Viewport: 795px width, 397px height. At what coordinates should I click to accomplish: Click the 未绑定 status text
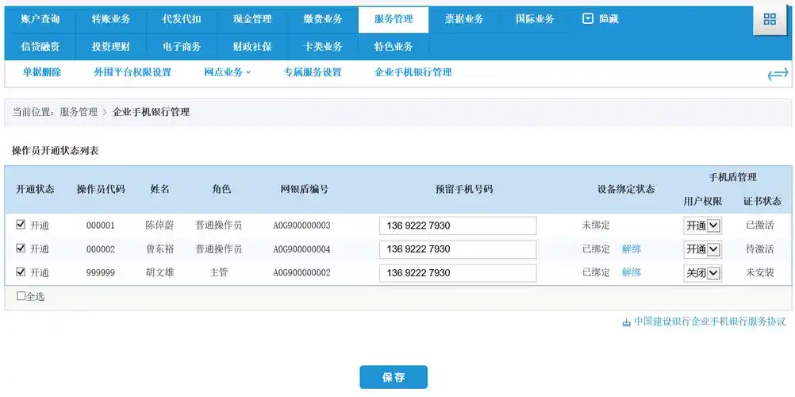(x=596, y=225)
